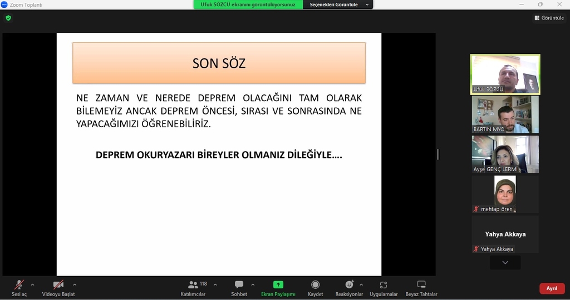
Task: Click the 'DEPREM OKURYAZARI BİREYLER' slide line
Action: coord(219,155)
